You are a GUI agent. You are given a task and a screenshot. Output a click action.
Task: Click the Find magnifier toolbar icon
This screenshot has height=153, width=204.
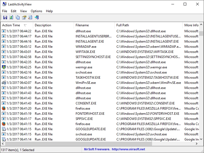coord(30,17)
